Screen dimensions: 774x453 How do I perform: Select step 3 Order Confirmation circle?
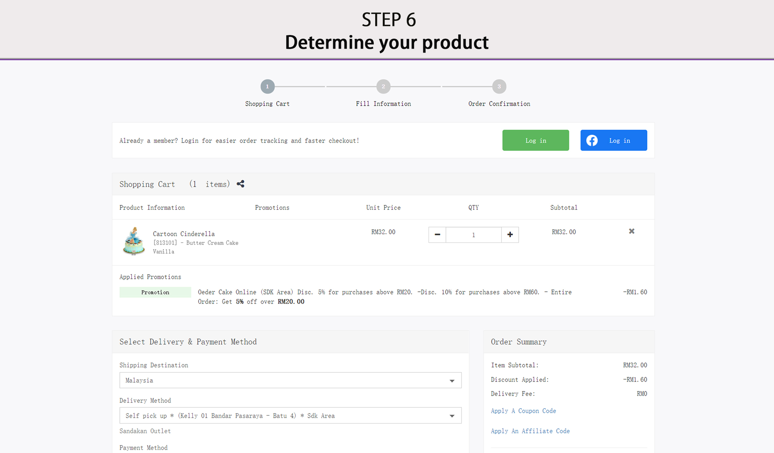(499, 86)
